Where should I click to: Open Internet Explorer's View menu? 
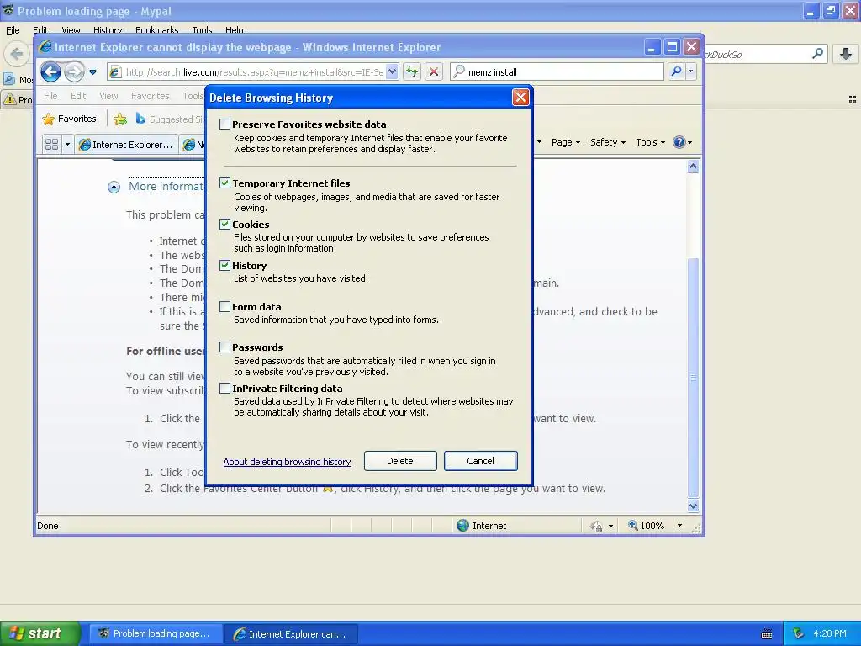(x=108, y=96)
